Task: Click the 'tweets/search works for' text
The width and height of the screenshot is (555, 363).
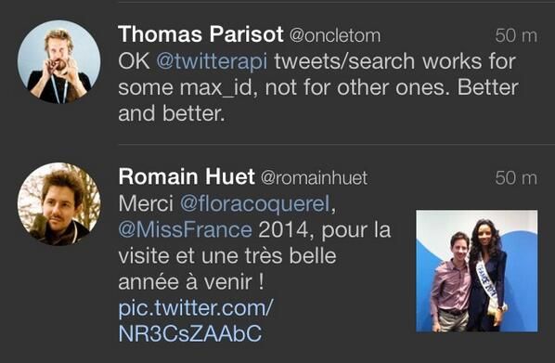Action: point(394,61)
